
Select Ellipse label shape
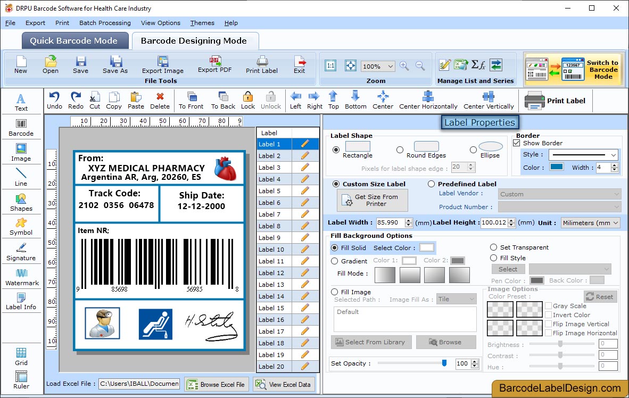coord(474,150)
